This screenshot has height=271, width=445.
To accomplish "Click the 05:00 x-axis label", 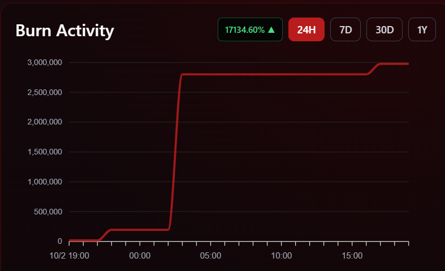I will (x=210, y=256).
